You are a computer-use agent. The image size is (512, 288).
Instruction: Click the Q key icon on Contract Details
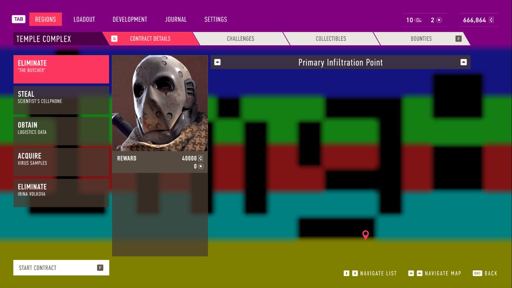pos(114,39)
